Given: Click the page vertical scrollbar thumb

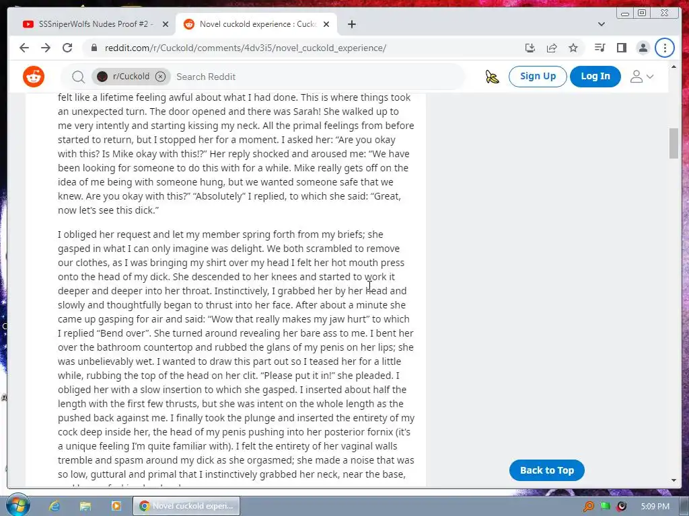Looking at the screenshot, I should (x=674, y=143).
